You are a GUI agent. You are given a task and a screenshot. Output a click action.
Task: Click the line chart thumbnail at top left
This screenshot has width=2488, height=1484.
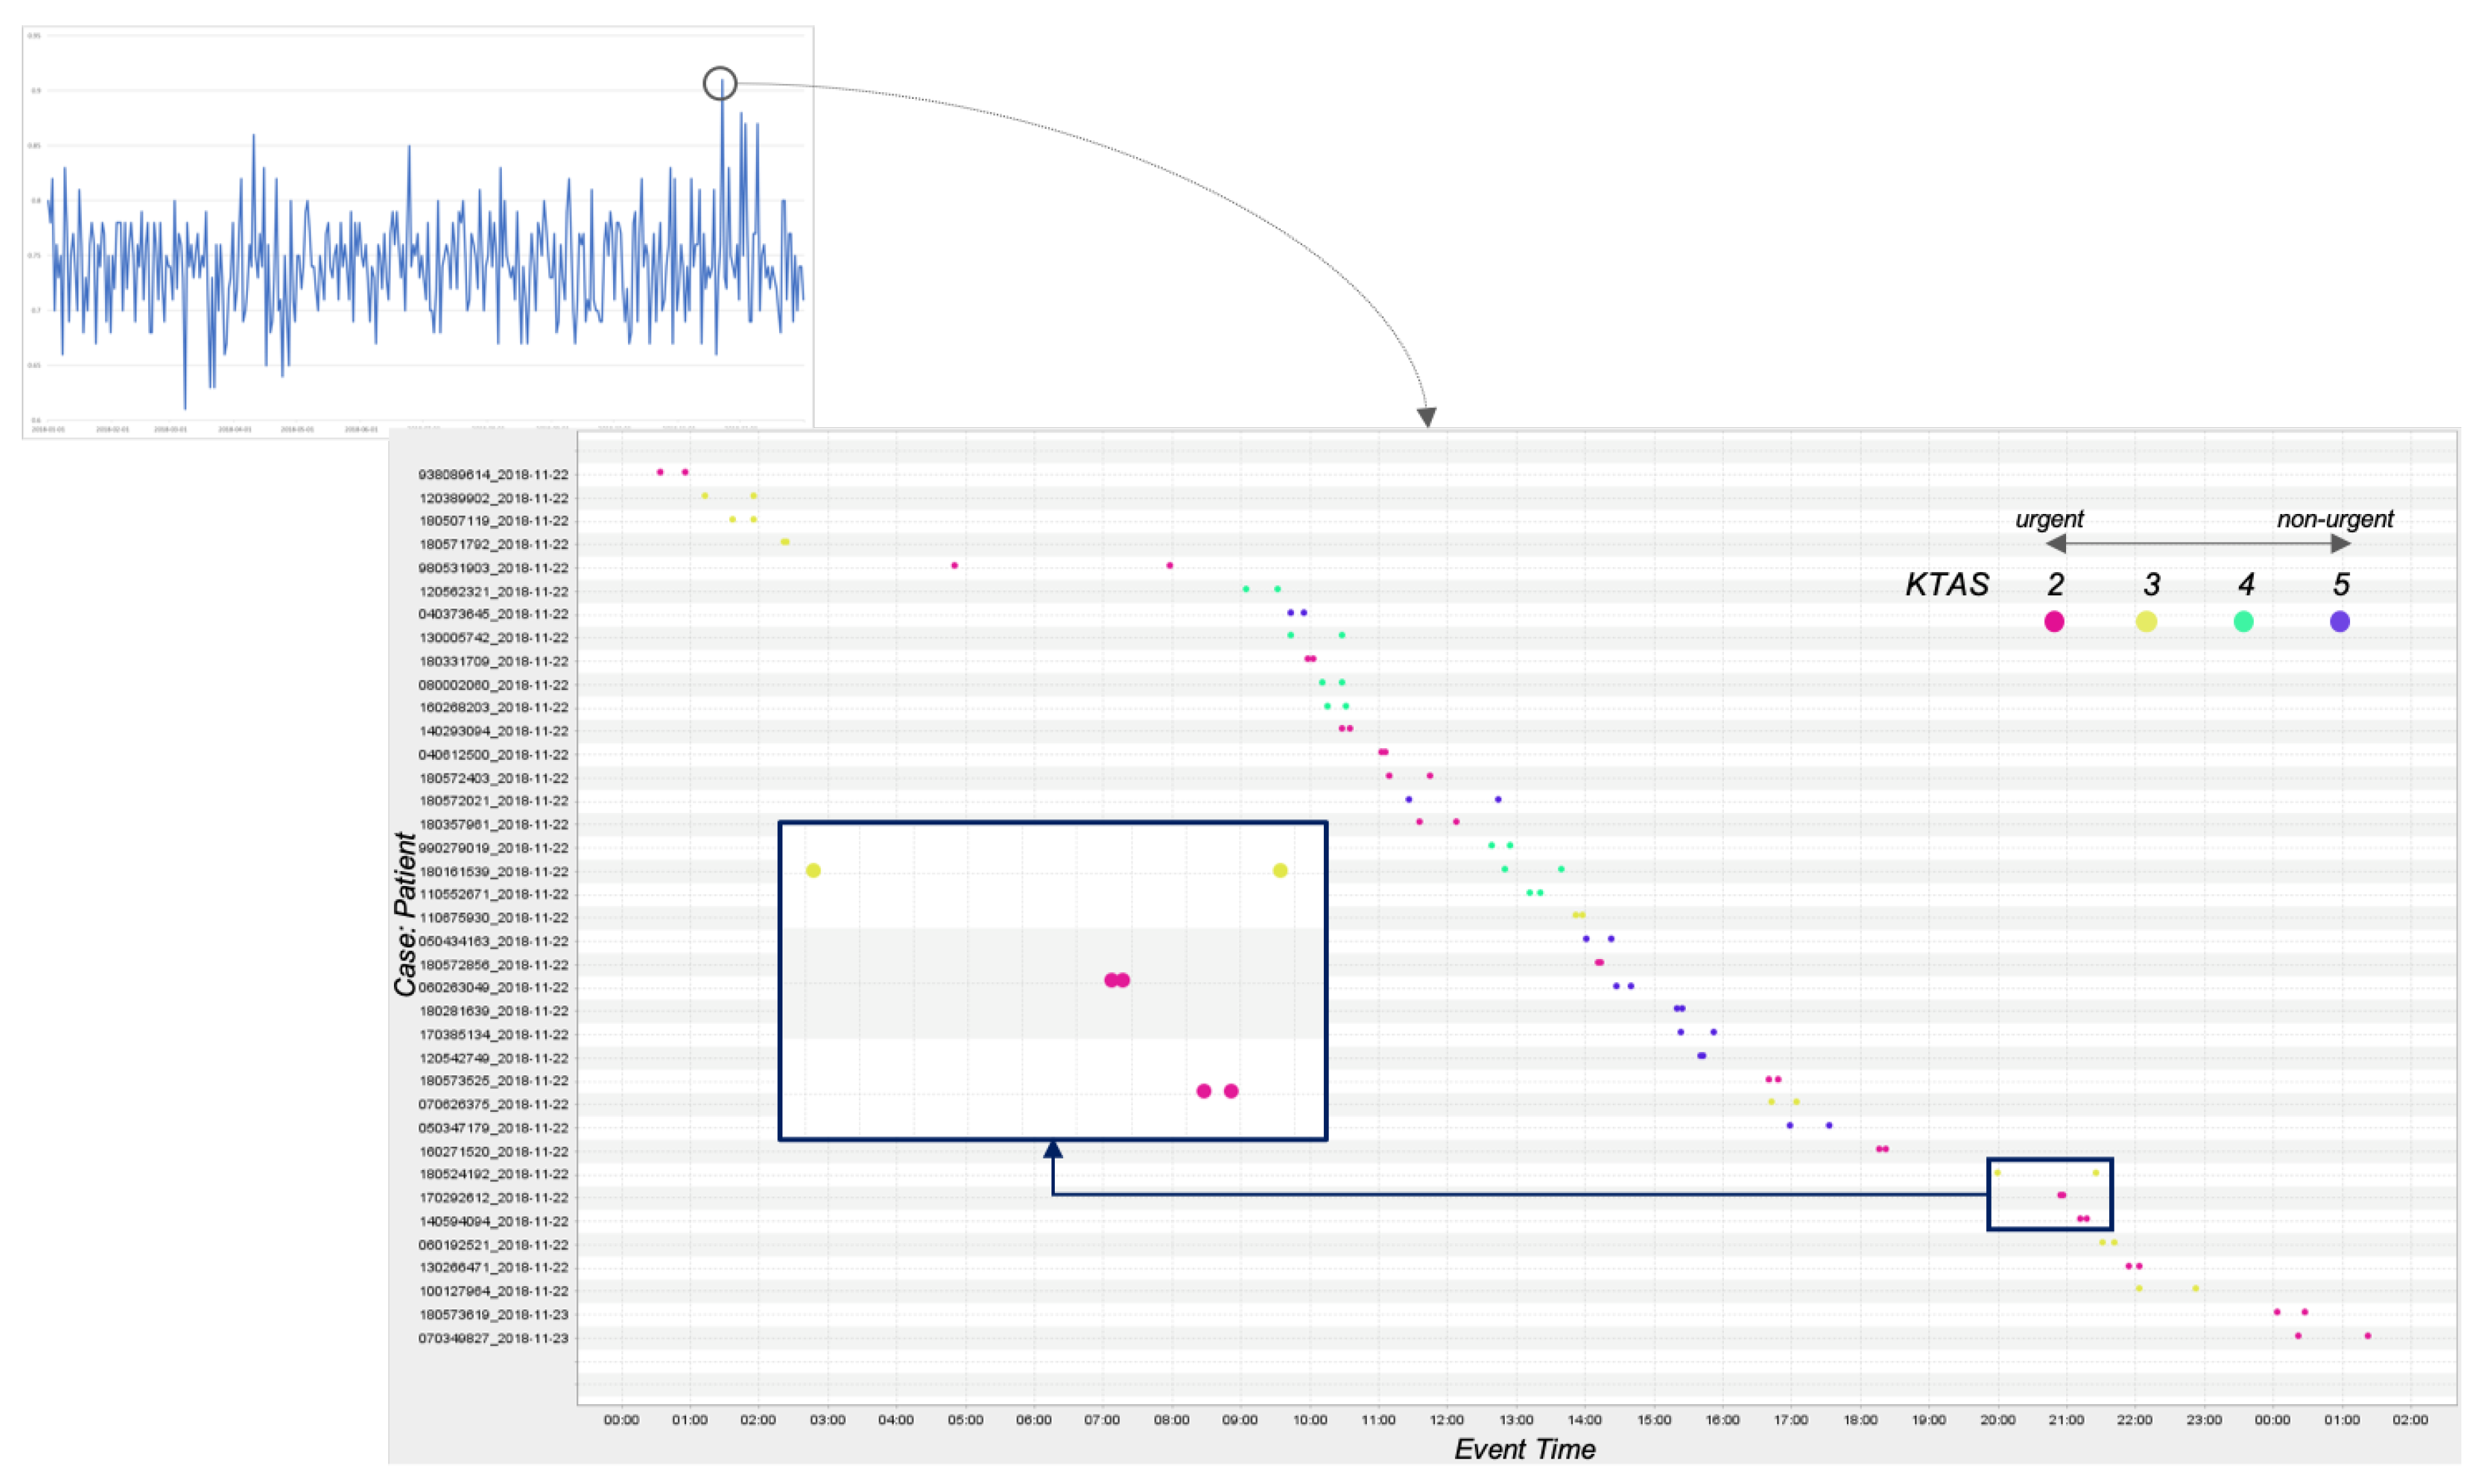pyautogui.click(x=418, y=232)
